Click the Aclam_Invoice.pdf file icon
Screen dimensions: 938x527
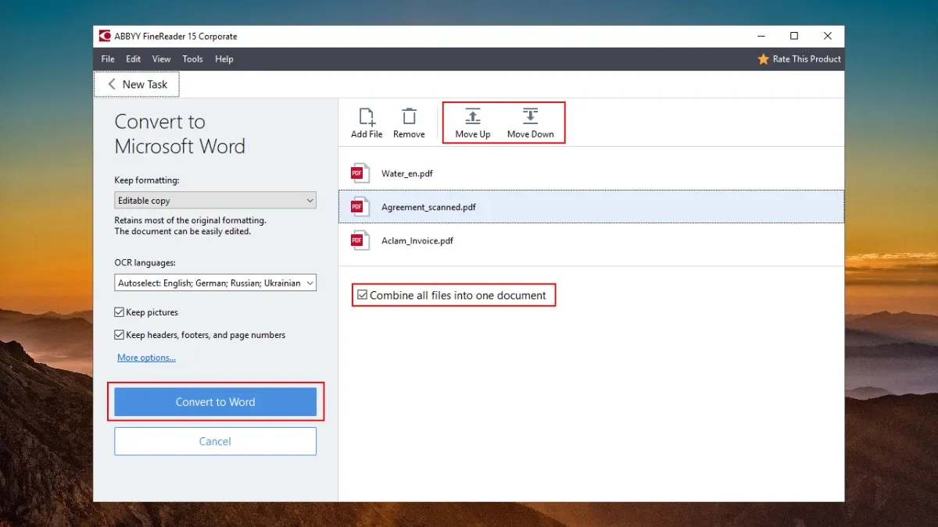pos(360,240)
